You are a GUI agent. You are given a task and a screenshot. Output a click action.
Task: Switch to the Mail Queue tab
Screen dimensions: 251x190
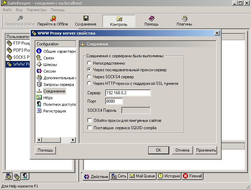click(x=142, y=176)
